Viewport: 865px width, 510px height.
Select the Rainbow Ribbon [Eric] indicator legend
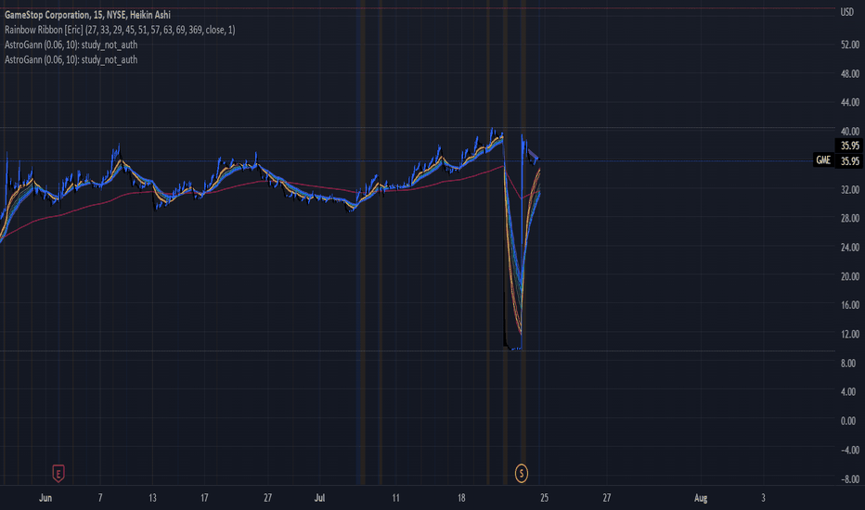[x=120, y=30]
